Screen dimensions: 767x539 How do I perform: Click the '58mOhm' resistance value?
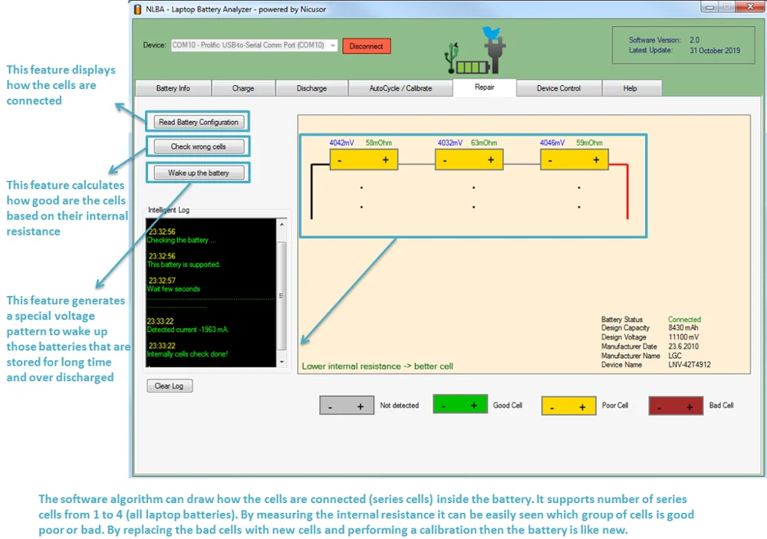(379, 143)
